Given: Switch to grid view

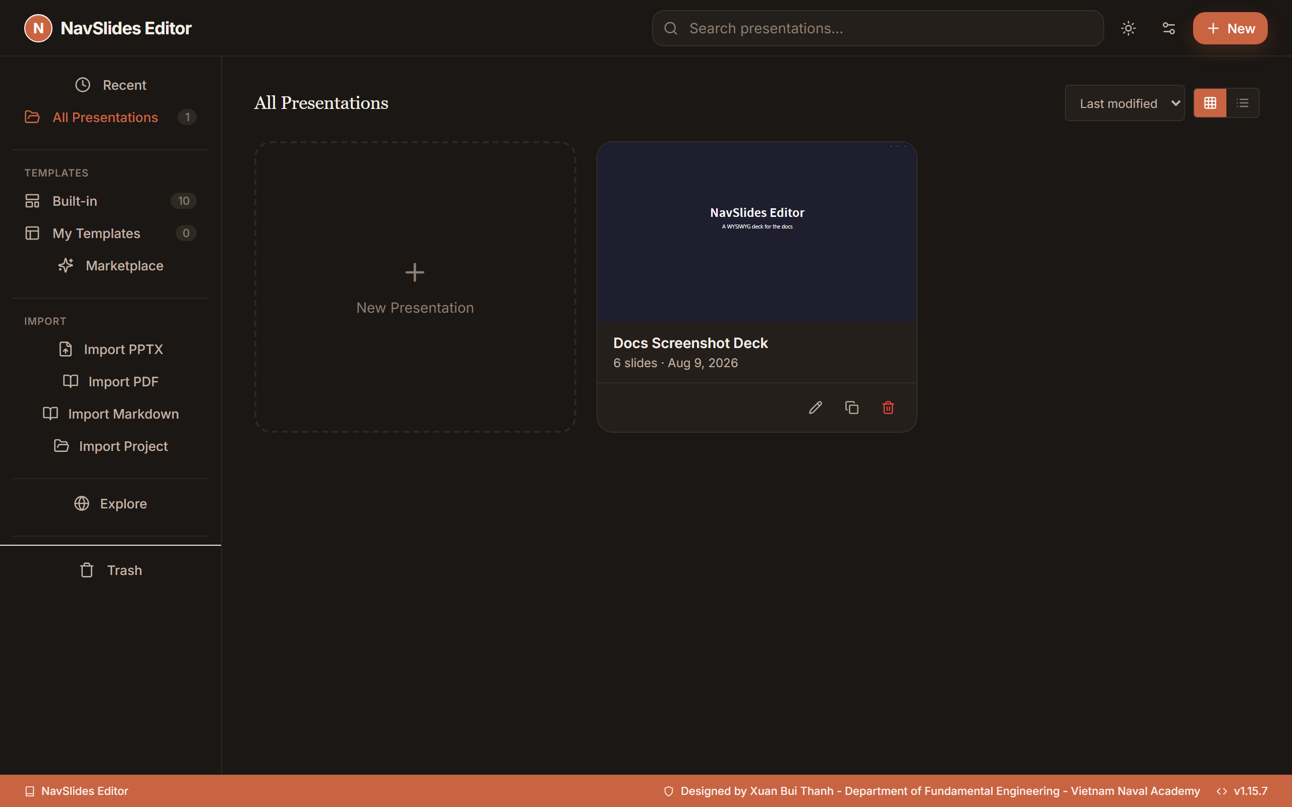Looking at the screenshot, I should point(1210,103).
